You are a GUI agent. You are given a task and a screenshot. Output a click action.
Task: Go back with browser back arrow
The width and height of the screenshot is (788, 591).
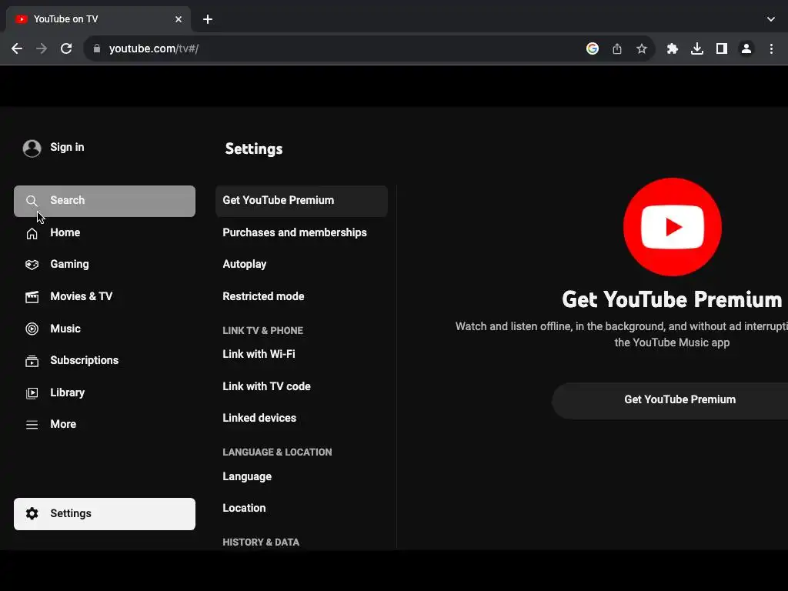[17, 48]
